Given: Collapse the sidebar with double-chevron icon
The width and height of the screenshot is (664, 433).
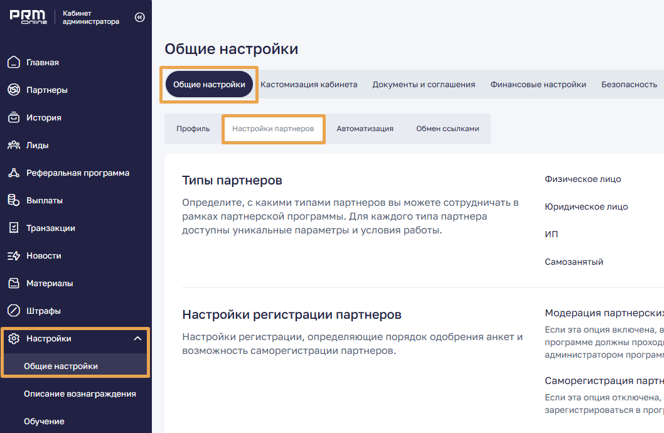Looking at the screenshot, I should coord(139,18).
